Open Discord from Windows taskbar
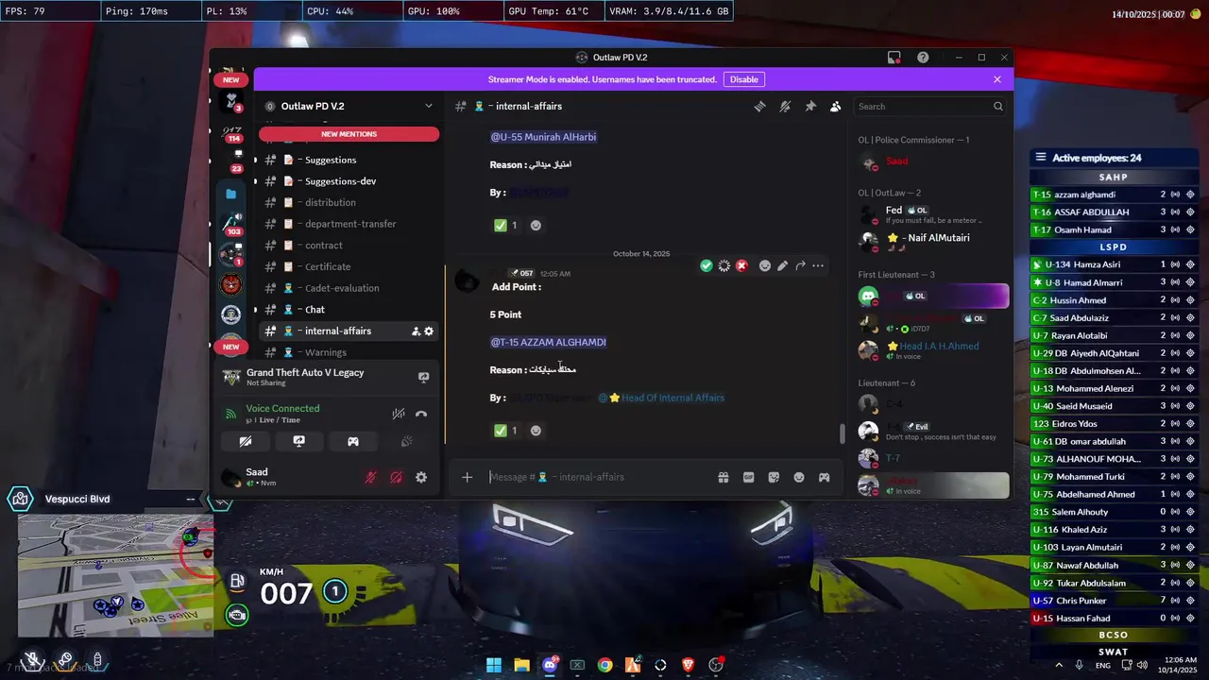 pyautogui.click(x=550, y=665)
